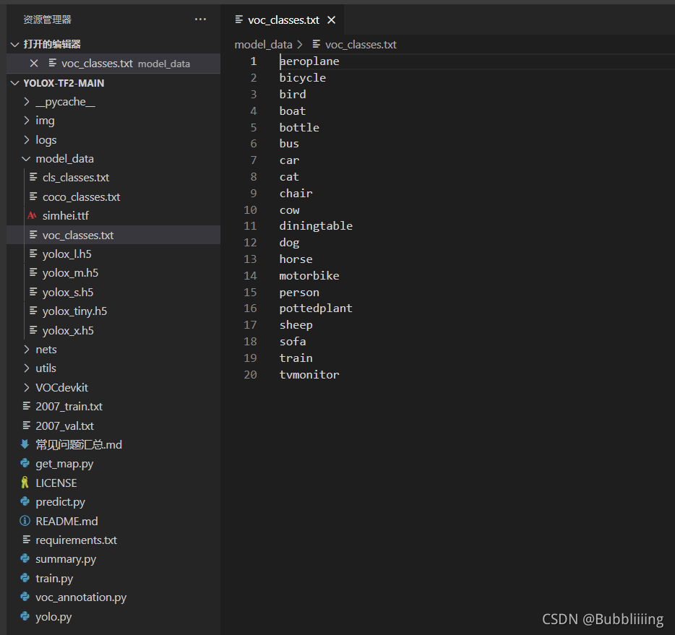
Task: Open 2007_val.txt file
Action: 64,426
